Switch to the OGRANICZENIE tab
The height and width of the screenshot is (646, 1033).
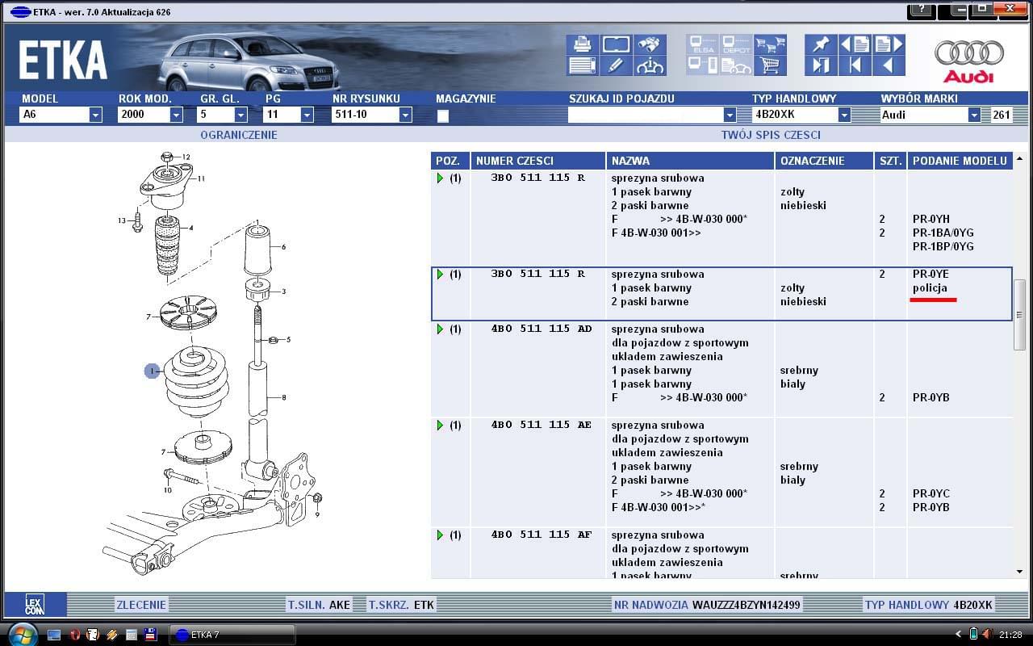pos(239,135)
